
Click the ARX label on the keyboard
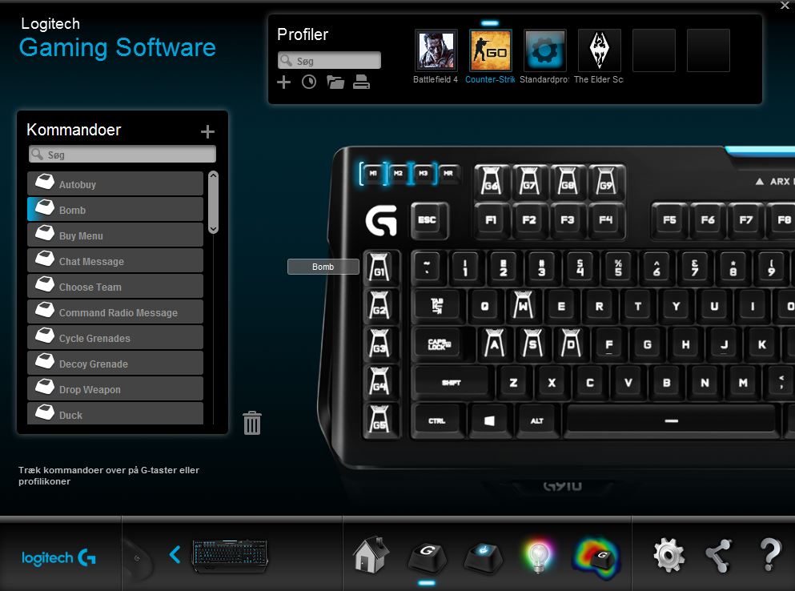pos(775,181)
